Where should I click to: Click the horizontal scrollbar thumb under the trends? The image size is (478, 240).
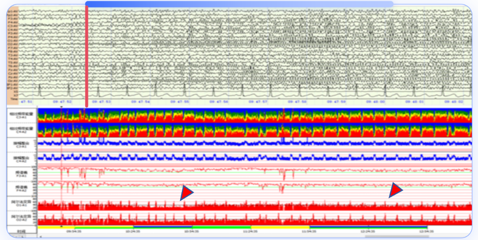pos(397,236)
